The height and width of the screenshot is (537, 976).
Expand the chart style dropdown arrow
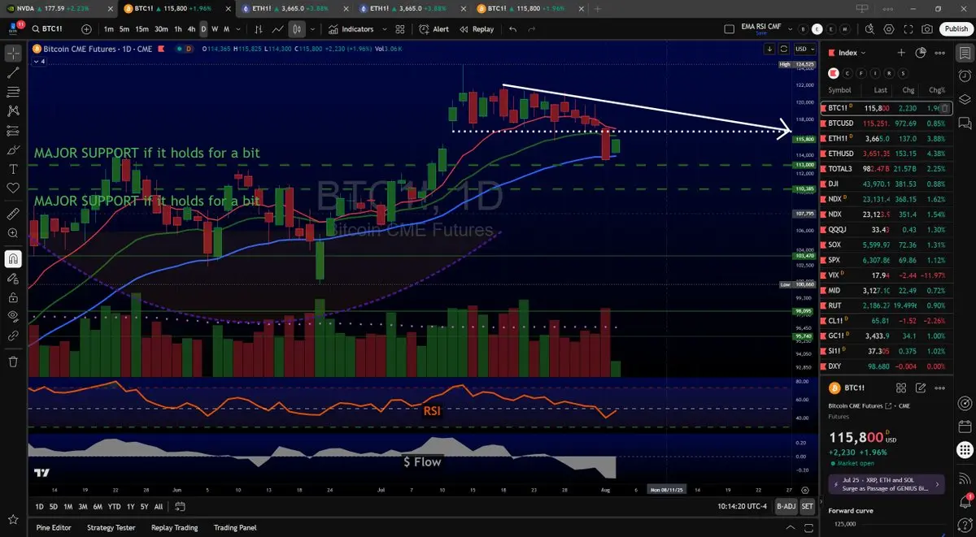pos(312,29)
